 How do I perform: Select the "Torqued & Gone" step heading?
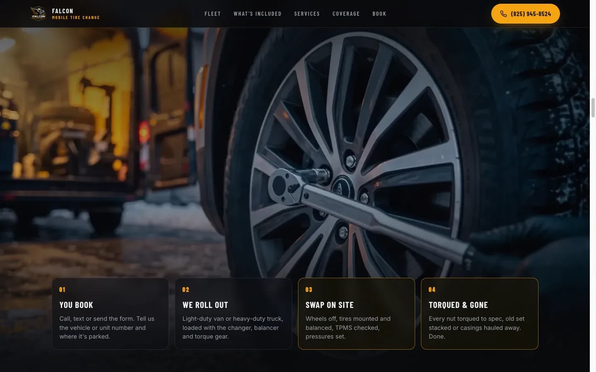click(x=458, y=305)
